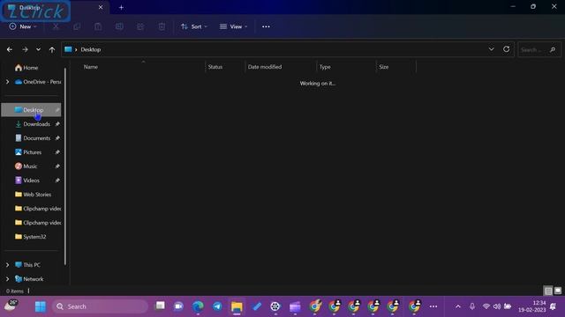Click the Paste icon in toolbar

click(98, 26)
